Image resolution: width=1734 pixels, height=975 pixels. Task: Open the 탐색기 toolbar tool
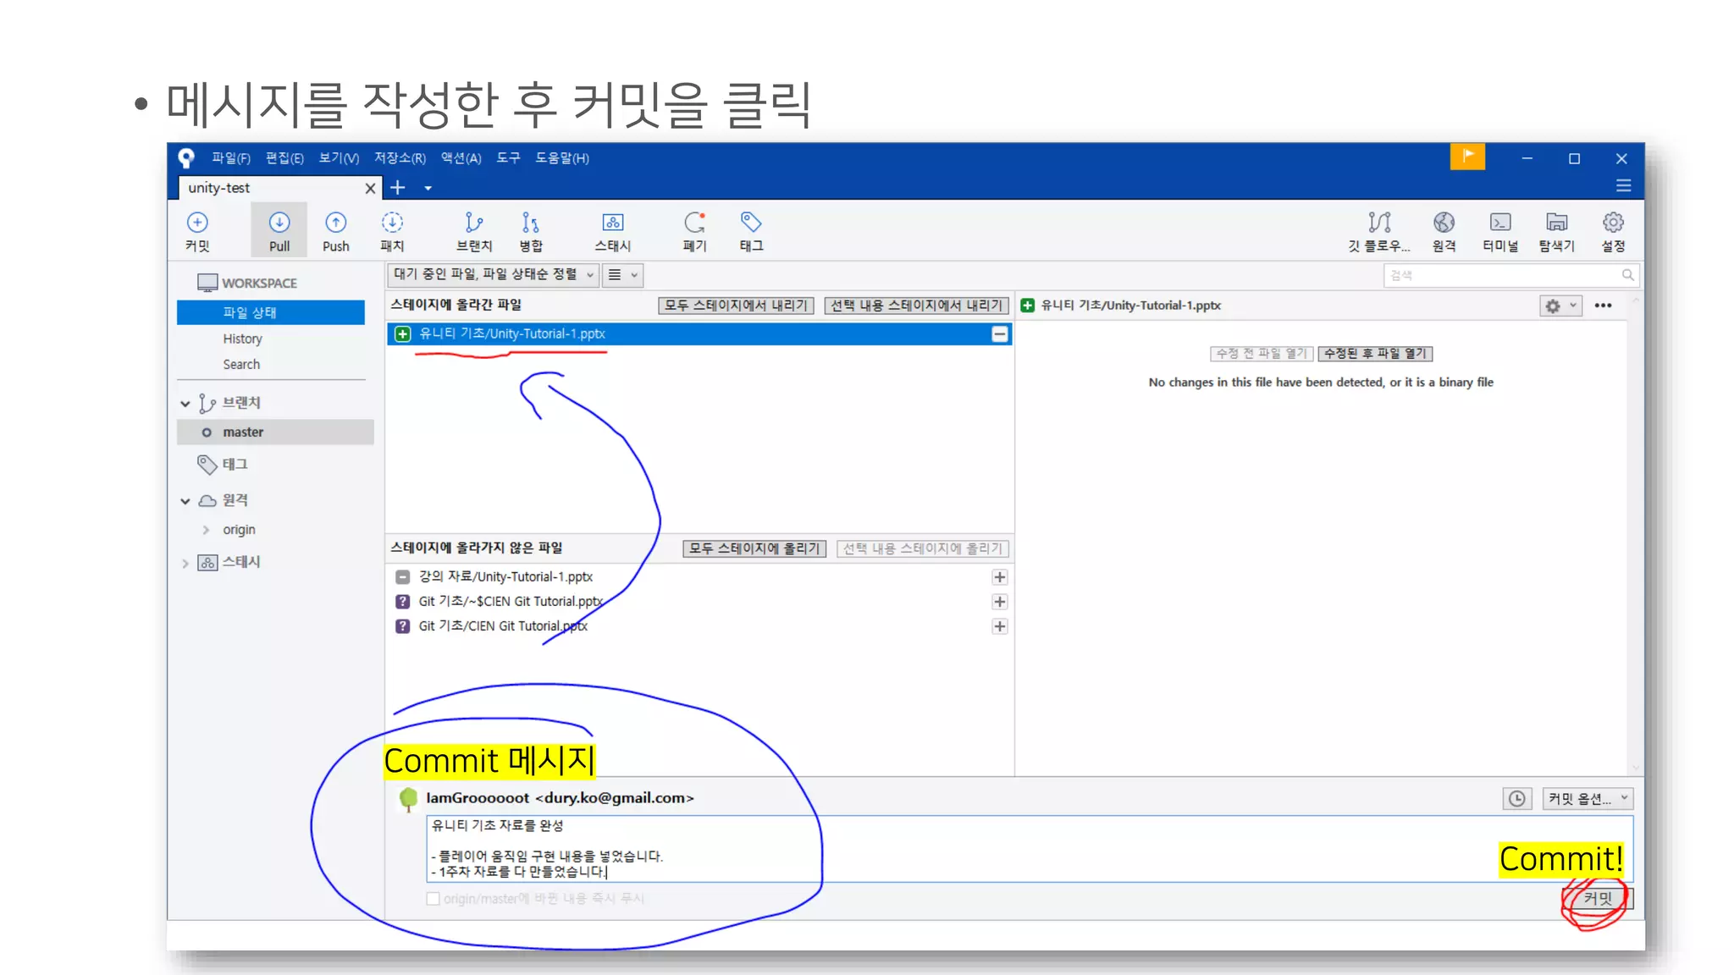click(x=1557, y=231)
